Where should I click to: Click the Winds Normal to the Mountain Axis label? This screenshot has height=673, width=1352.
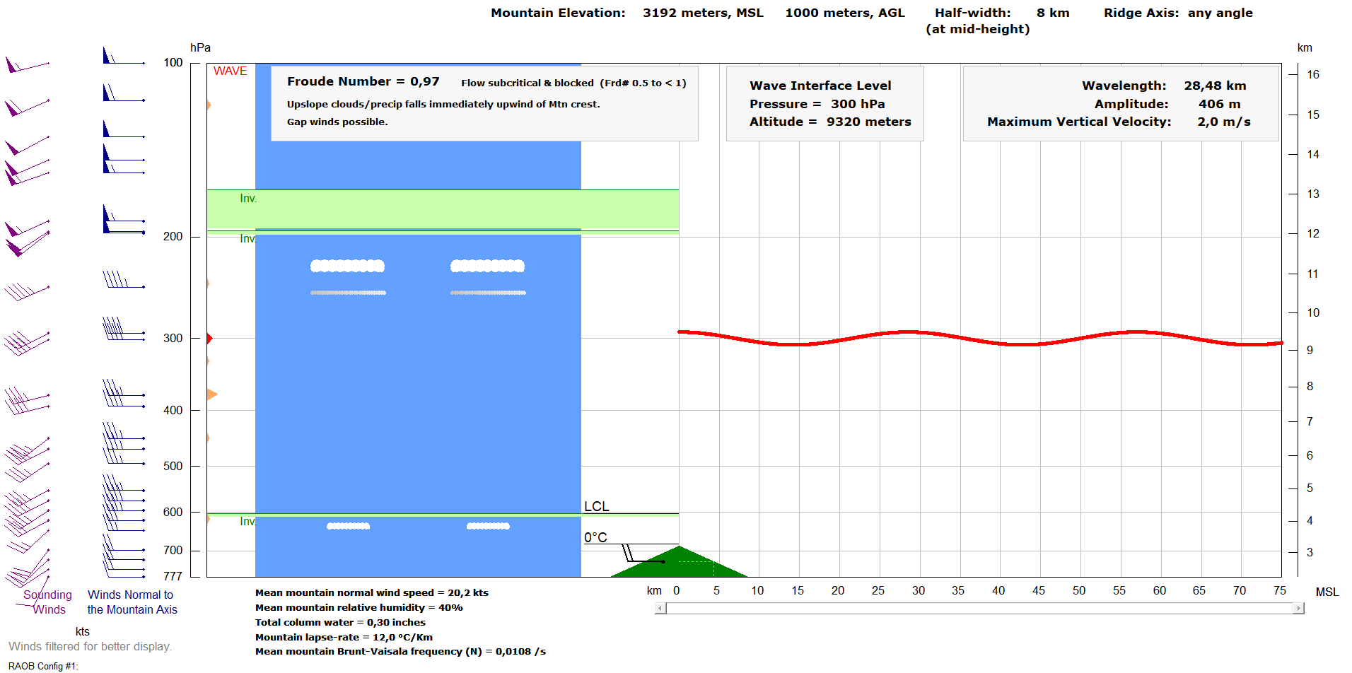(132, 602)
